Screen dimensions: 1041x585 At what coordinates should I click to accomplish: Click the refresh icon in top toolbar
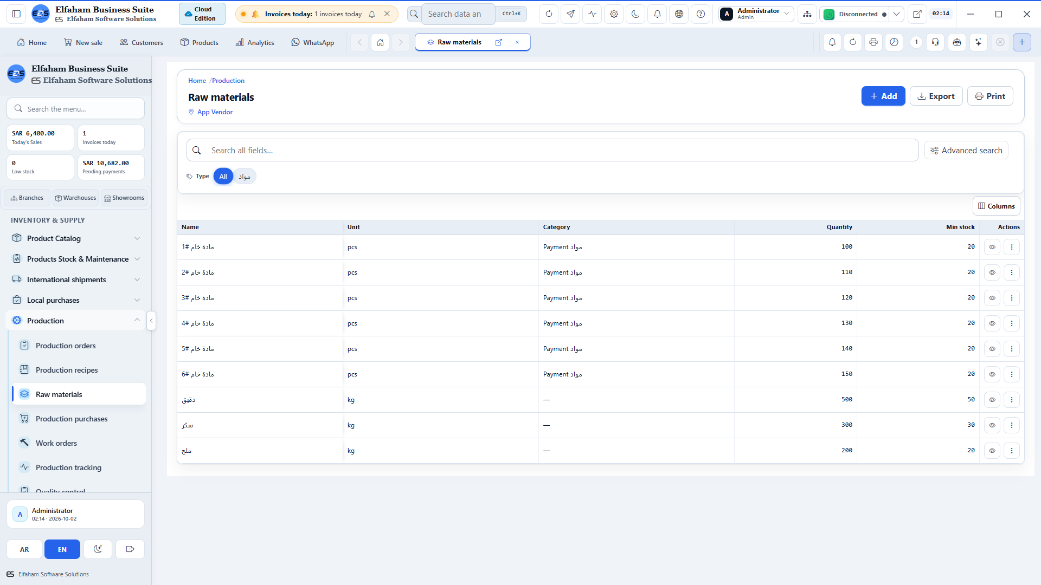pyautogui.click(x=549, y=14)
